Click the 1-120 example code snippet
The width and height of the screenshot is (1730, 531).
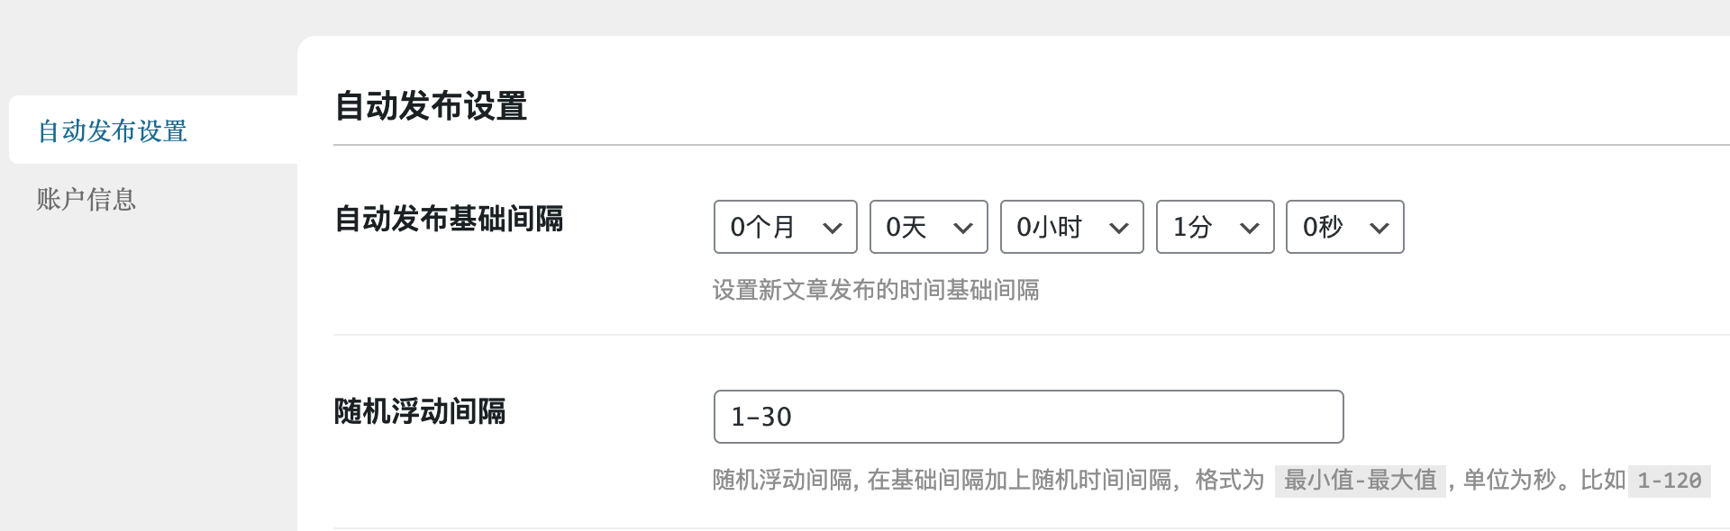pos(1670,481)
